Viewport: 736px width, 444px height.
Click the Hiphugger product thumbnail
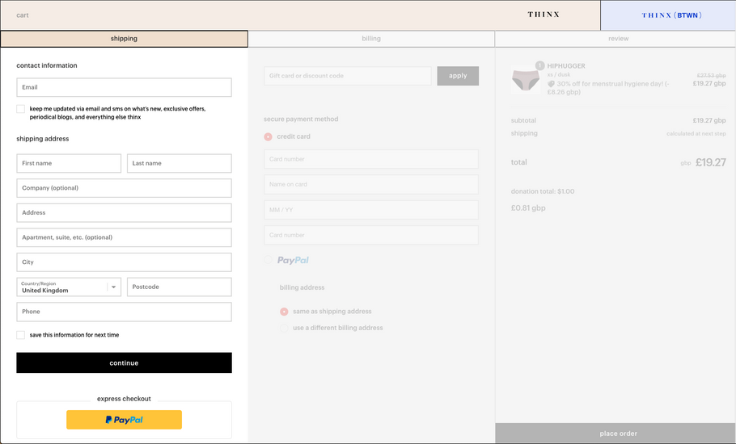(x=525, y=79)
